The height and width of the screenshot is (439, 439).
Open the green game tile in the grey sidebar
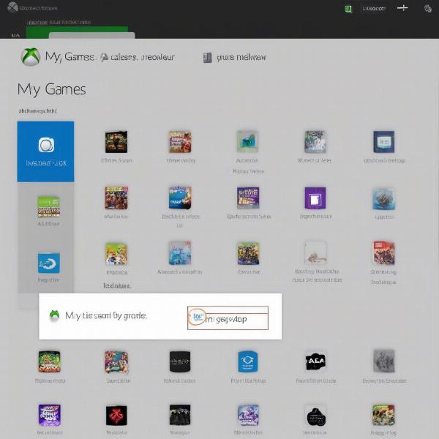pyautogui.click(x=49, y=207)
